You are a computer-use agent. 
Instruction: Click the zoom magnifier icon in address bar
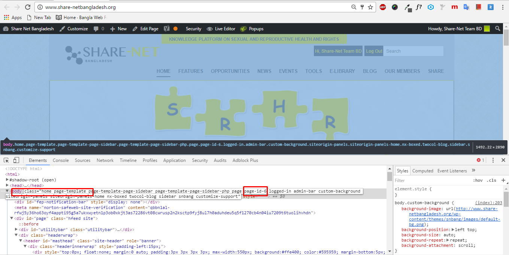354,7
